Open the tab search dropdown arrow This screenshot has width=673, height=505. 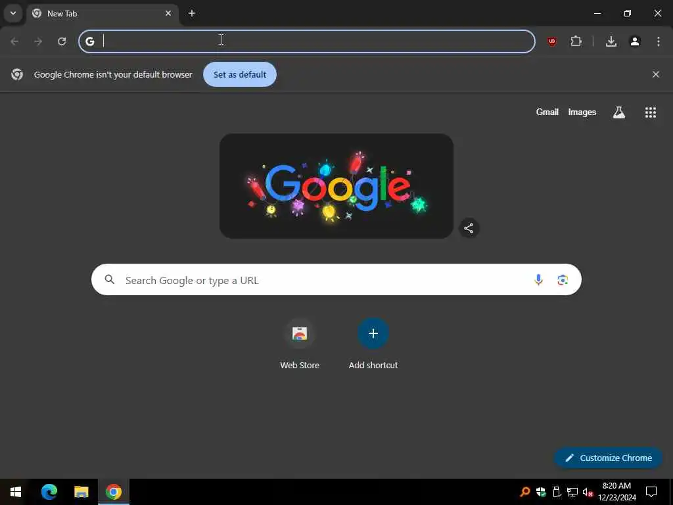point(13,13)
